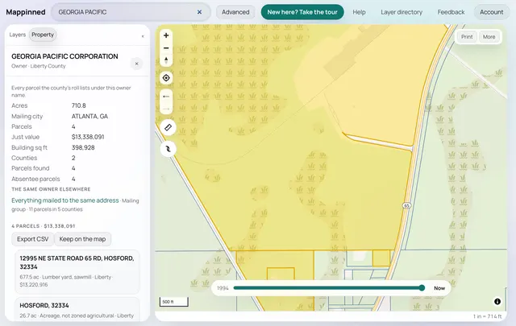
Task: Zoom in with the plus map button
Action: pyautogui.click(x=166, y=35)
